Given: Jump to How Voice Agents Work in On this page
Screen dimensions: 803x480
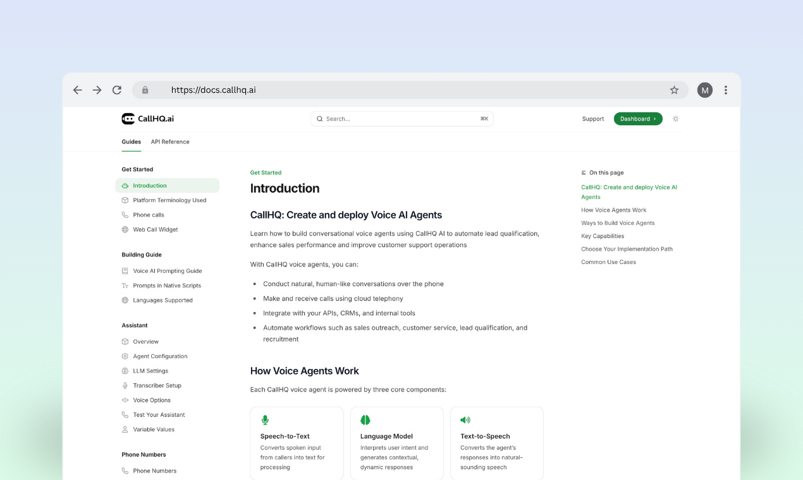Looking at the screenshot, I should [614, 210].
